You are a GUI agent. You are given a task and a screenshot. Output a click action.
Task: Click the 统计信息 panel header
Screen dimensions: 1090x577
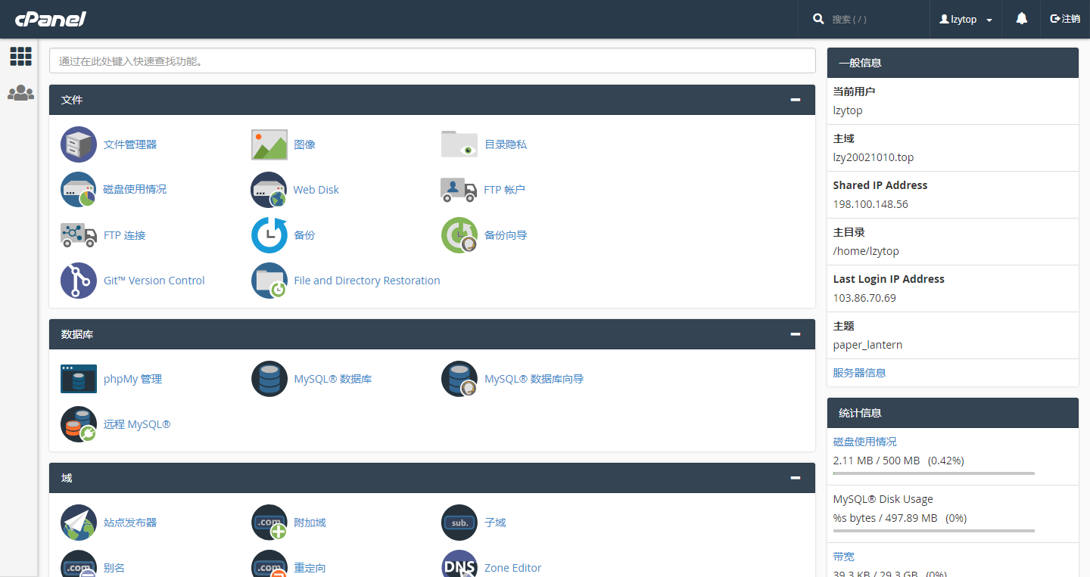(x=953, y=413)
